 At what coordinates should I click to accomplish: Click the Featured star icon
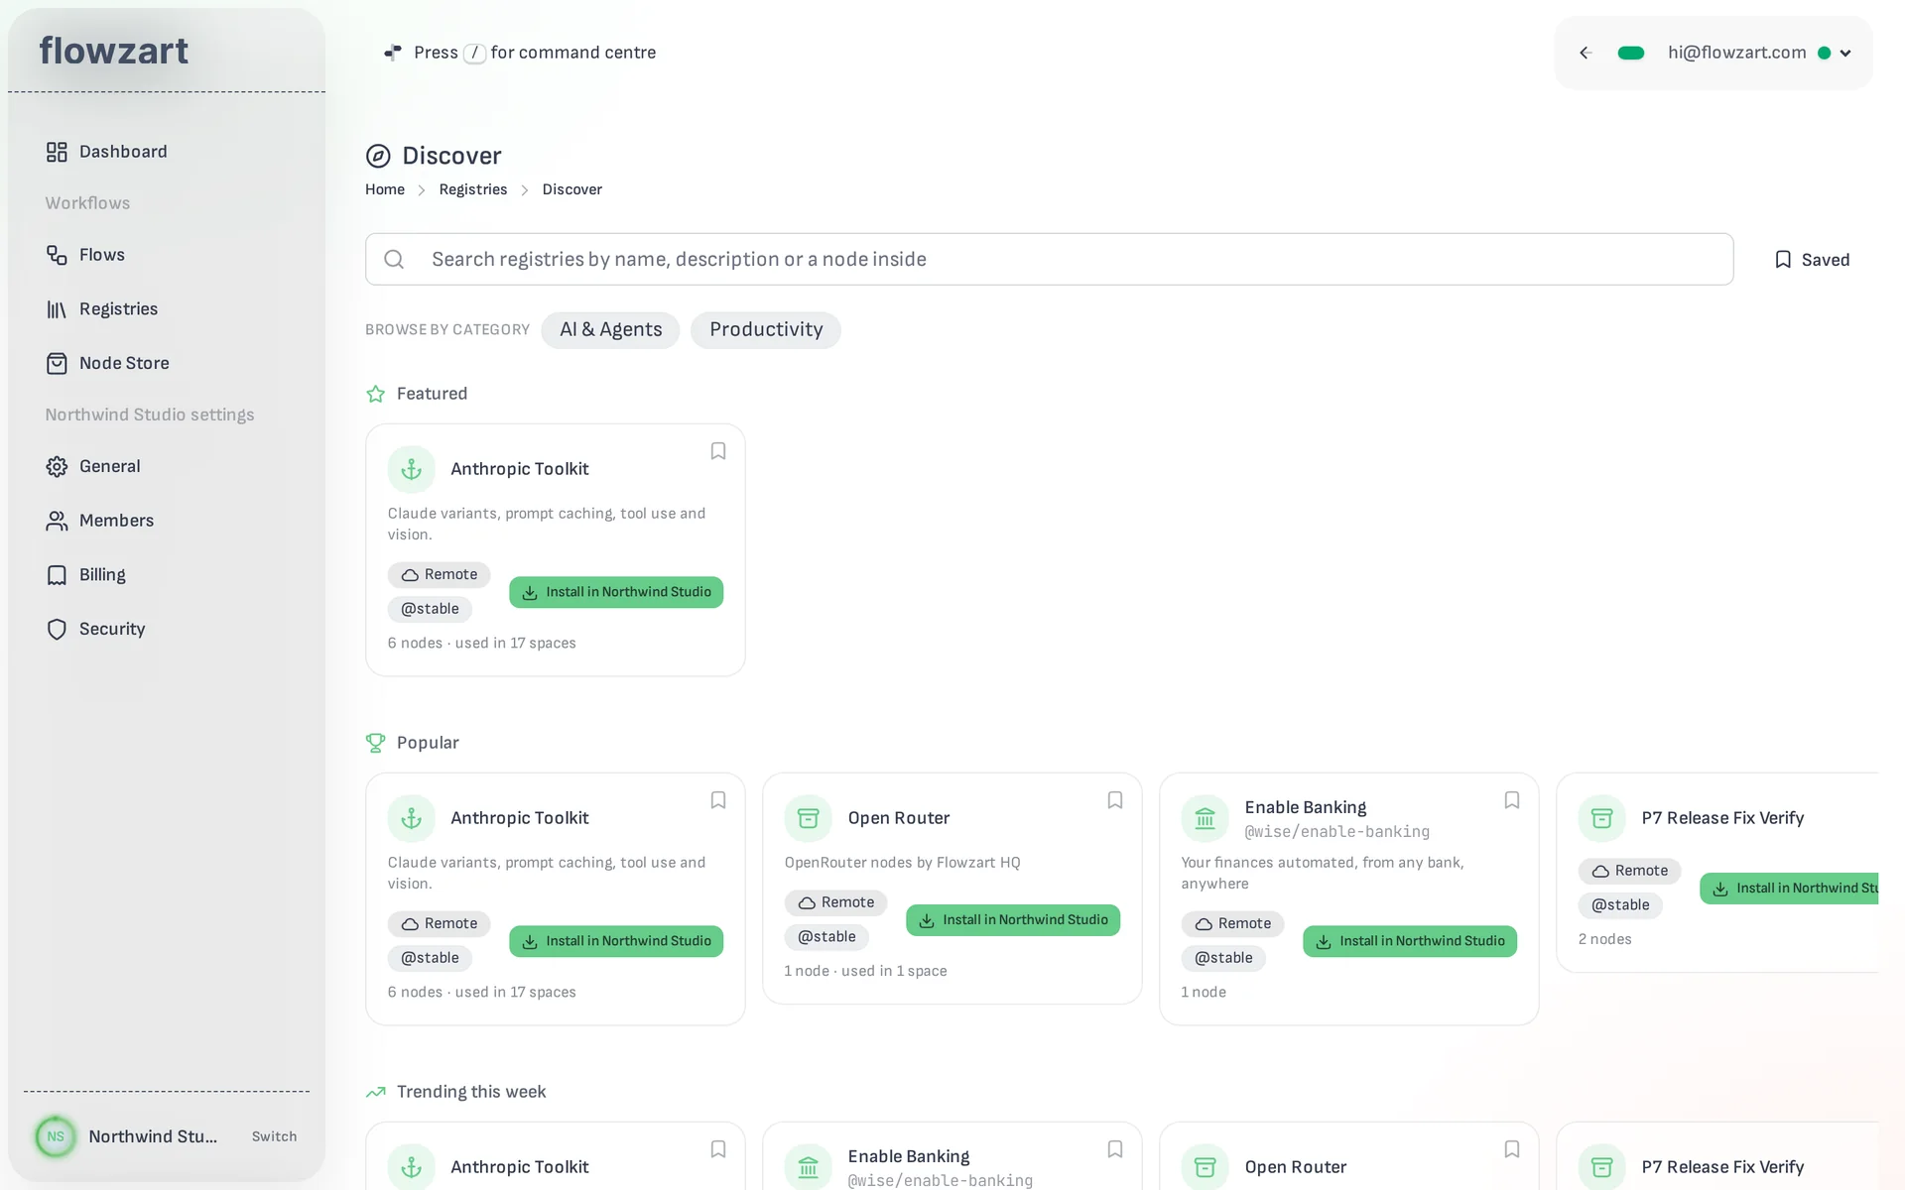pyautogui.click(x=376, y=394)
